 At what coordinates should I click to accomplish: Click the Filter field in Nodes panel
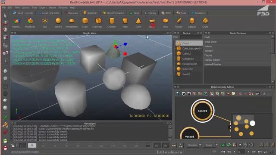tap(191, 37)
